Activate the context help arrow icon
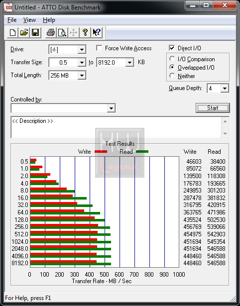This screenshot has width=240, height=306. [x=97, y=32]
